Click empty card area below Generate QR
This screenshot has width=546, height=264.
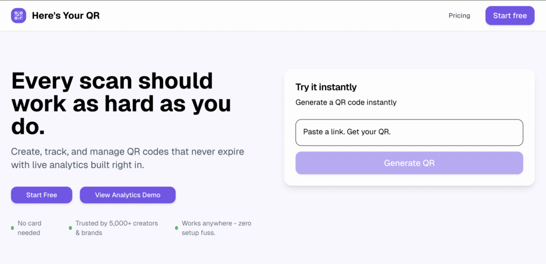tap(409, 180)
